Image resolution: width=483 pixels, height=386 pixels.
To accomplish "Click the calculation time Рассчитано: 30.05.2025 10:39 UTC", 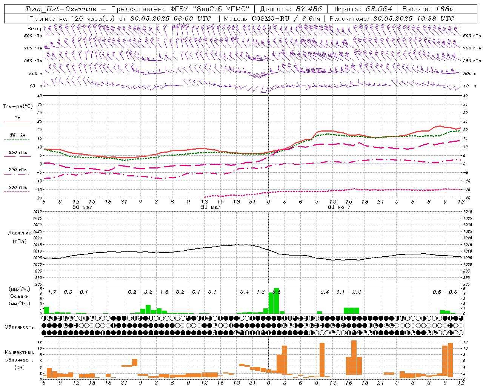I will 392,18.
